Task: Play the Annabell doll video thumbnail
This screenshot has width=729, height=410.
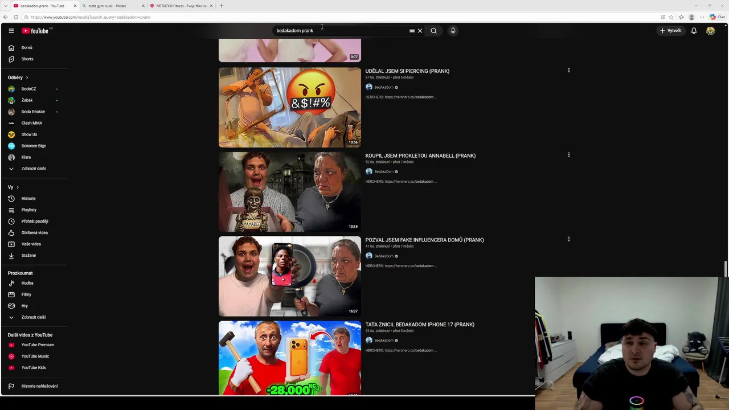Action: (x=290, y=192)
